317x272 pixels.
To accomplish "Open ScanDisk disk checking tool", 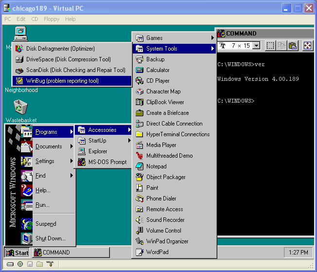I will (72, 70).
